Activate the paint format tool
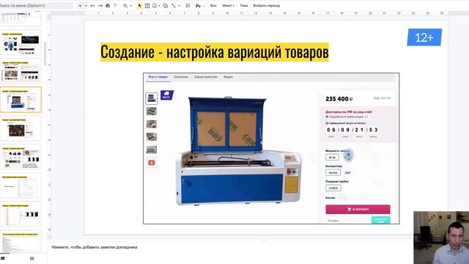Image resolution: width=469 pixels, height=264 pixels. click(x=115, y=6)
